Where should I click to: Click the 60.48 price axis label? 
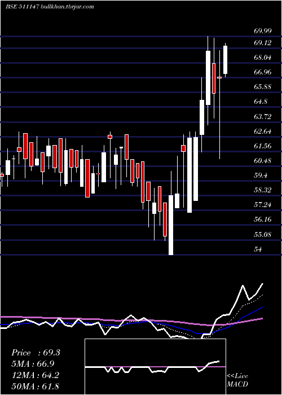point(263,161)
